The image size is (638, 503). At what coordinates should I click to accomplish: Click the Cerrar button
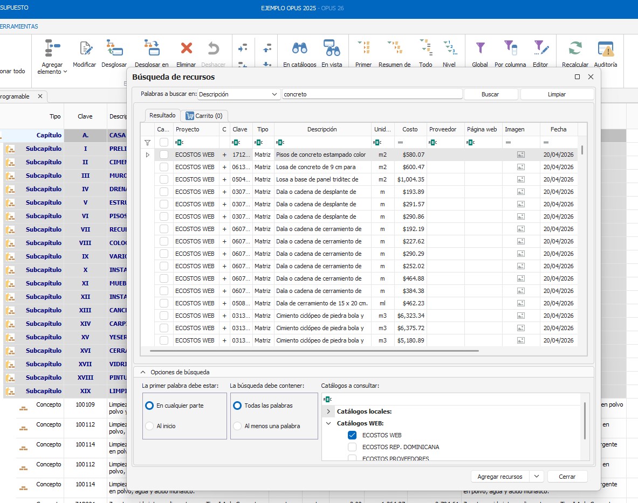[567, 477]
